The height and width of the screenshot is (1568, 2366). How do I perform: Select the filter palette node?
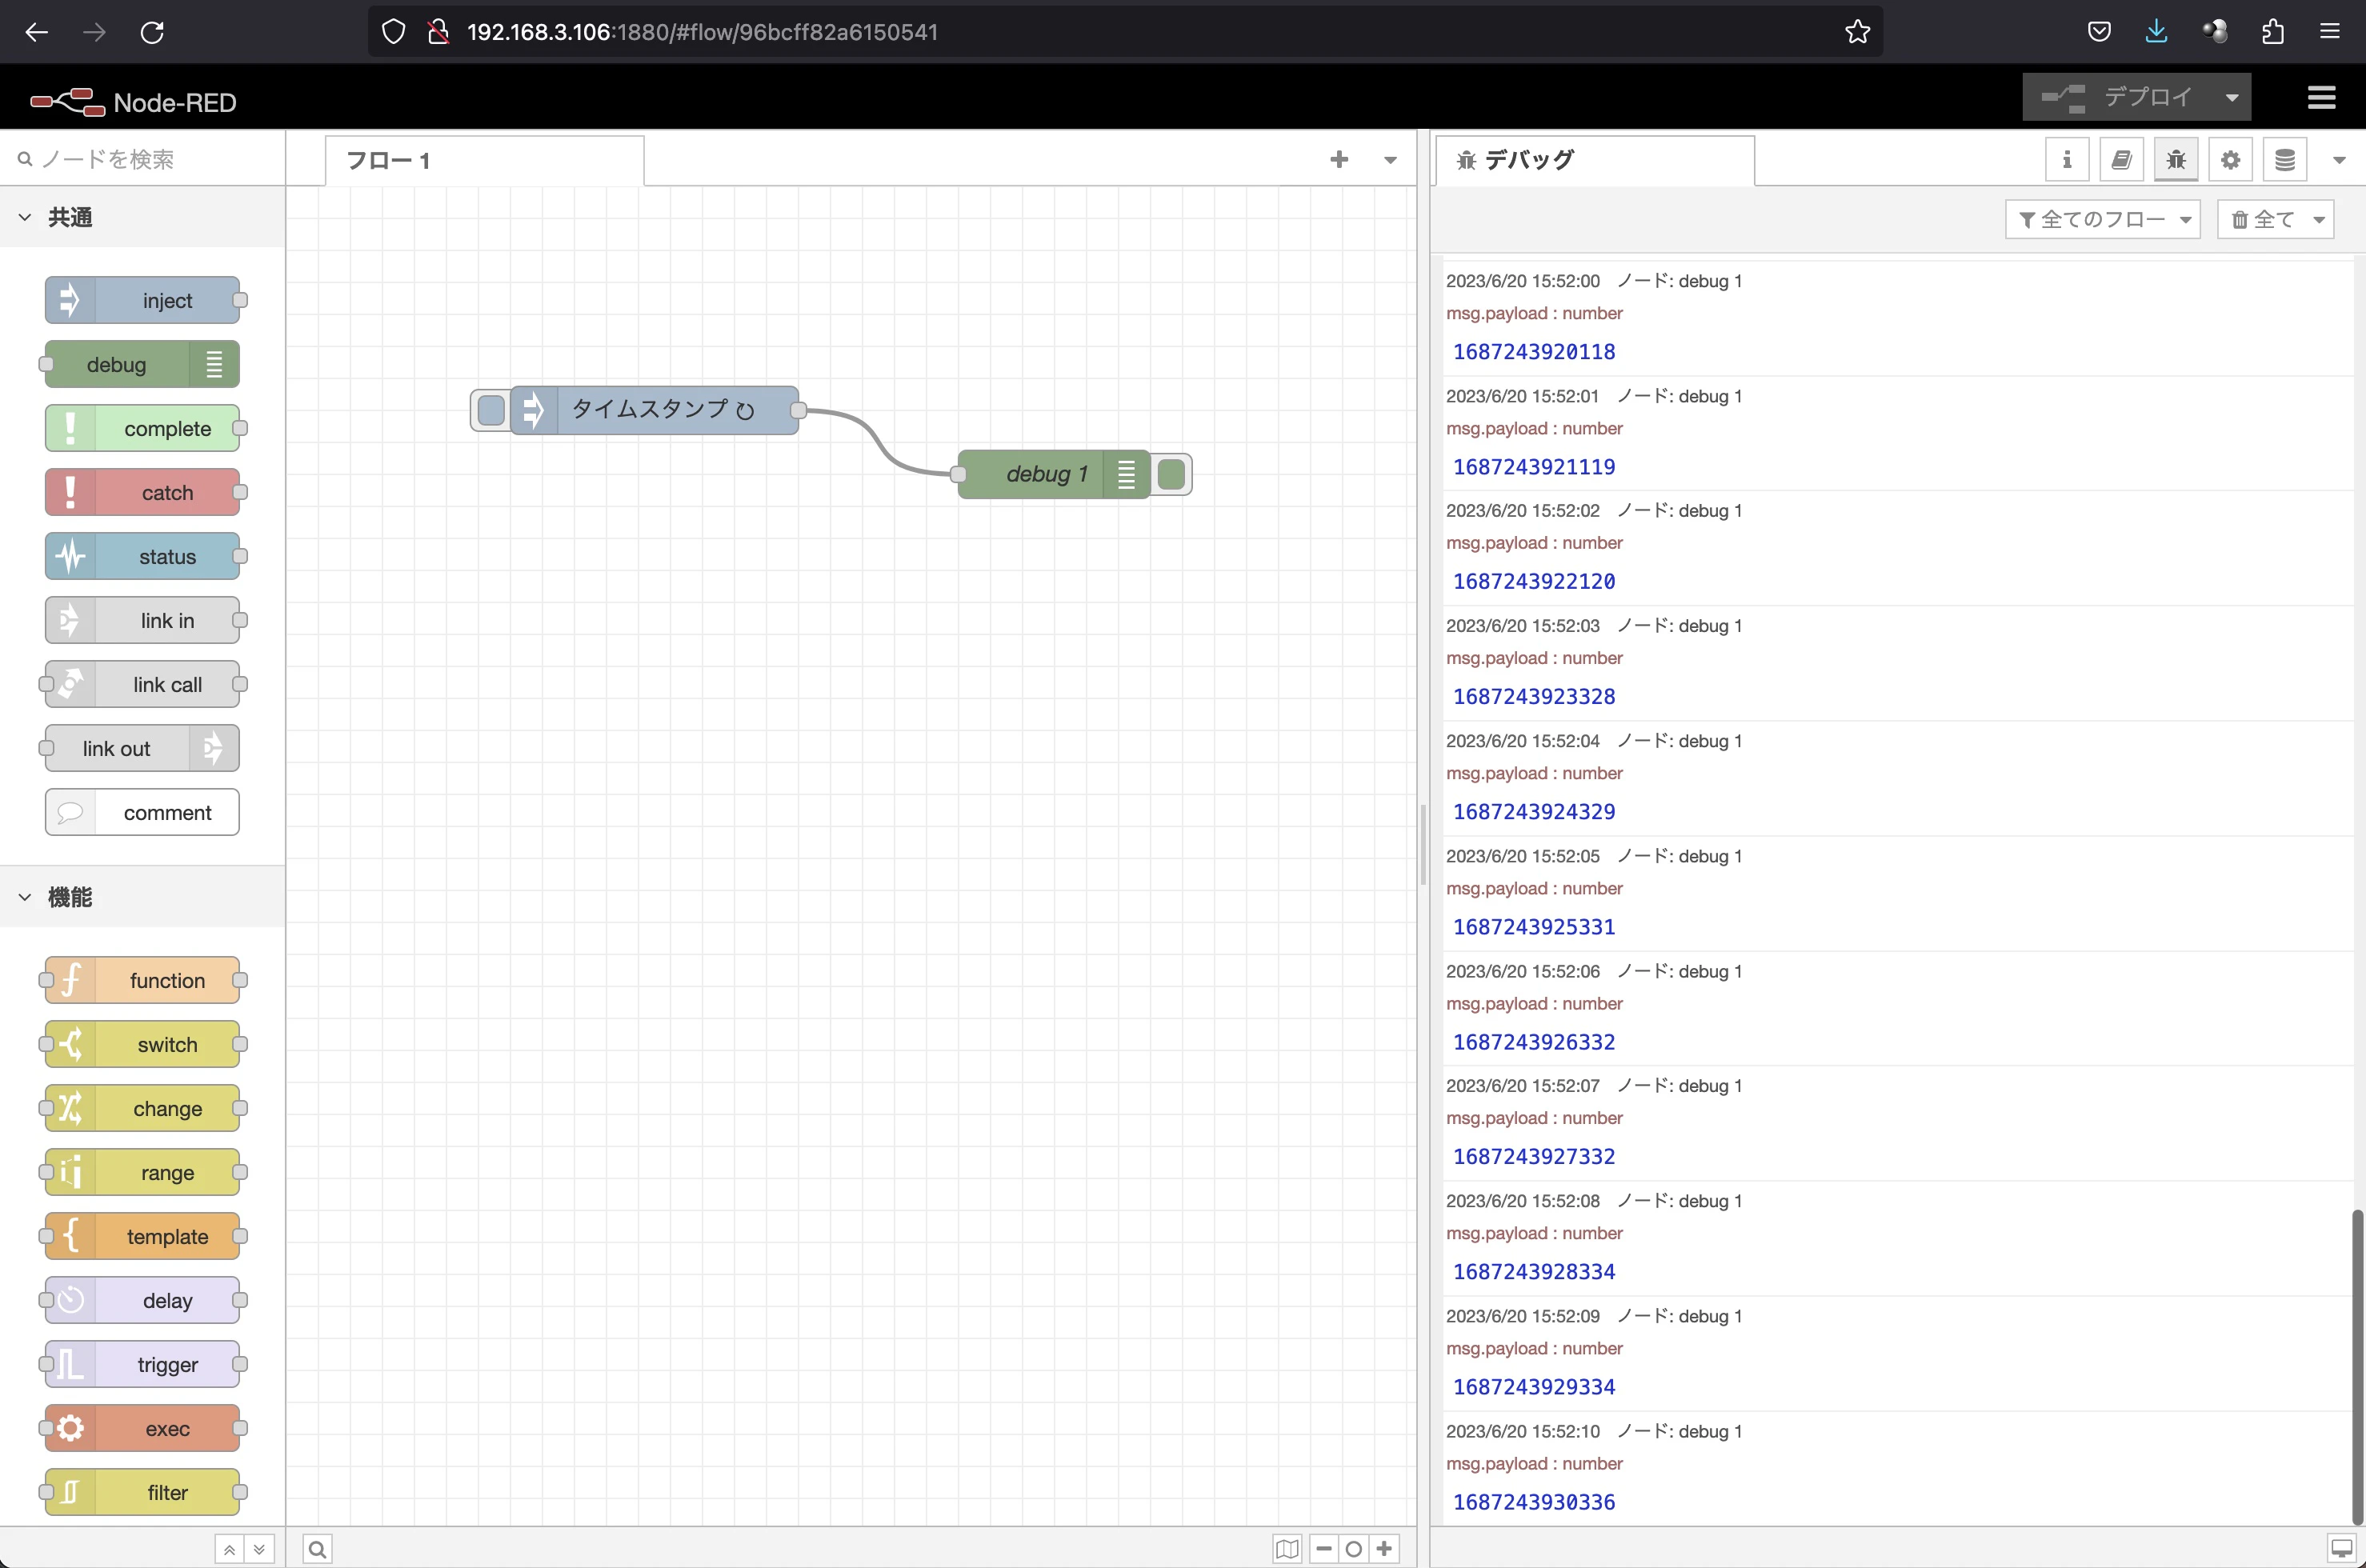142,1492
